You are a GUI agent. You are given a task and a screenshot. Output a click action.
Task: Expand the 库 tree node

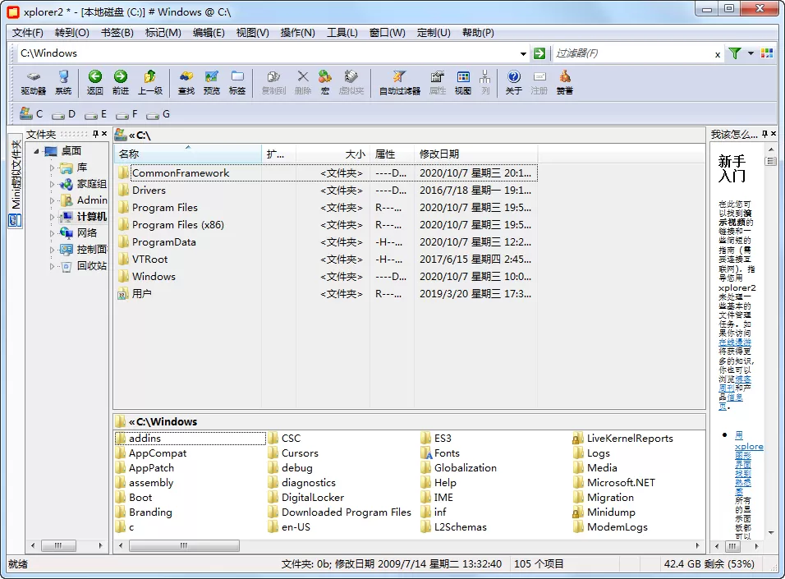pos(52,168)
